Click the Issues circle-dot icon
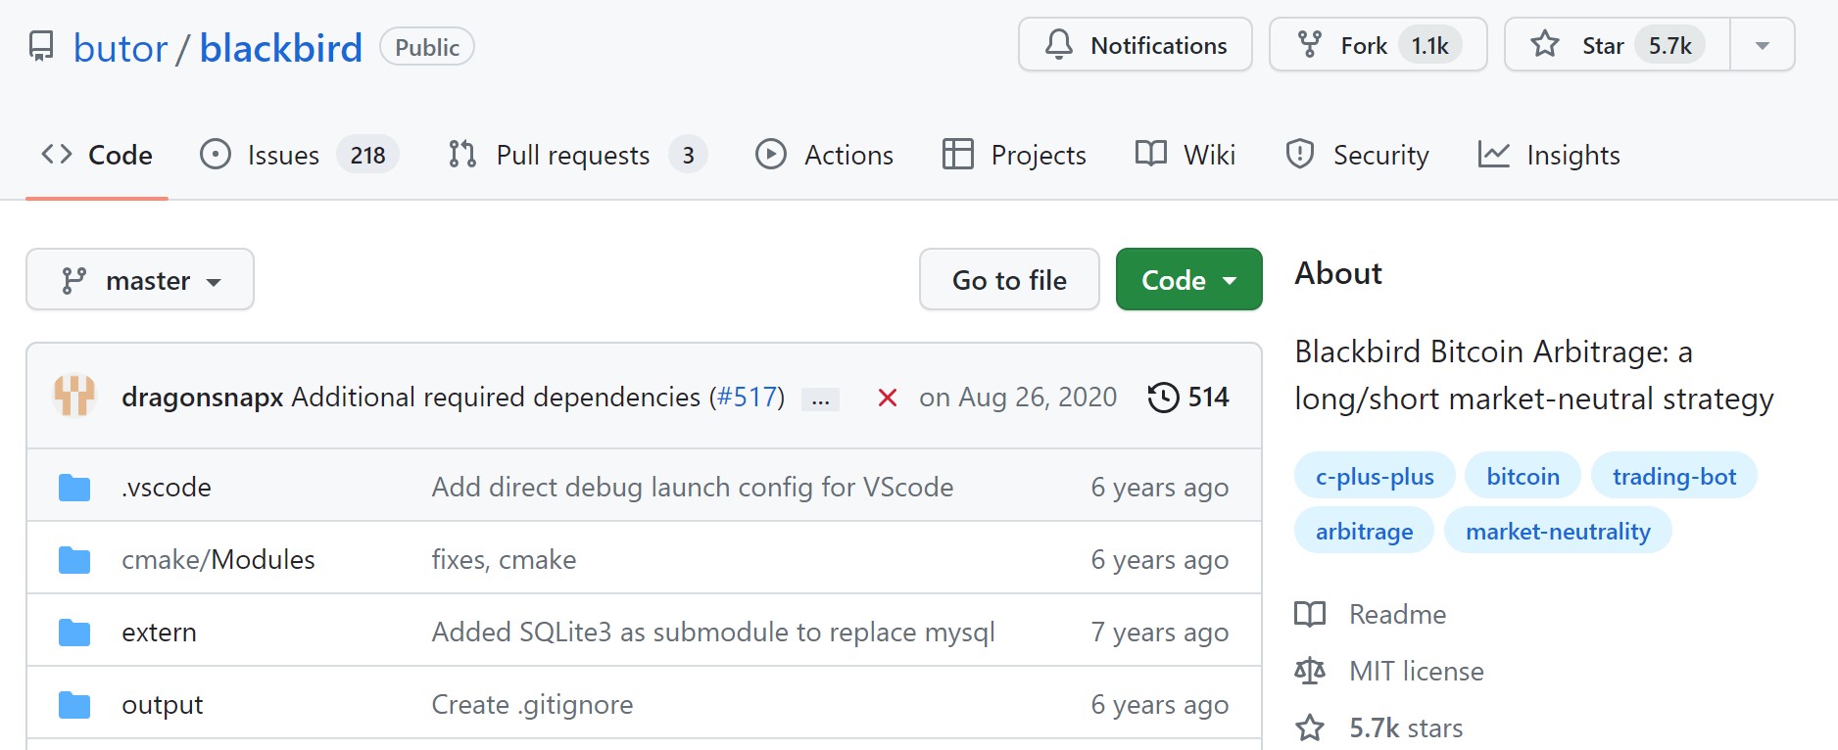This screenshot has width=1838, height=750. [x=216, y=155]
